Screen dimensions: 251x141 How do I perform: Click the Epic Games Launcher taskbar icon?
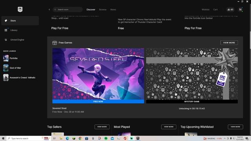pyautogui.click(x=138, y=138)
